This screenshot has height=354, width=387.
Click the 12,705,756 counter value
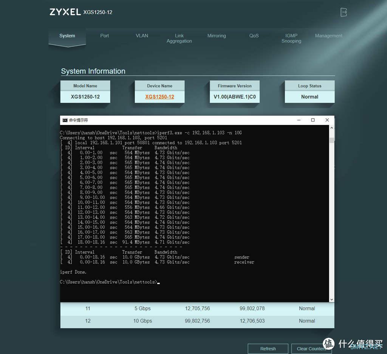[197, 308]
